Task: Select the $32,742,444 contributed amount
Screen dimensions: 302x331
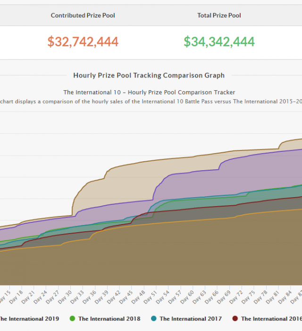Action: click(83, 42)
